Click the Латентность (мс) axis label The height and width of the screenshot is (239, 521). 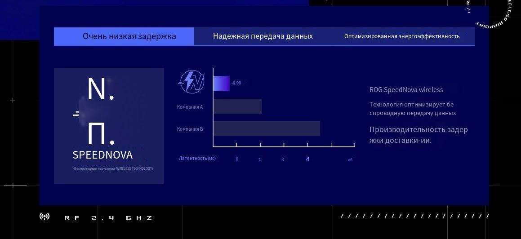(x=197, y=159)
